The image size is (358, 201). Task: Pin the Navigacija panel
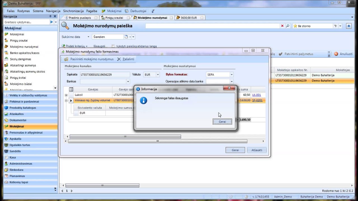click(50, 16)
